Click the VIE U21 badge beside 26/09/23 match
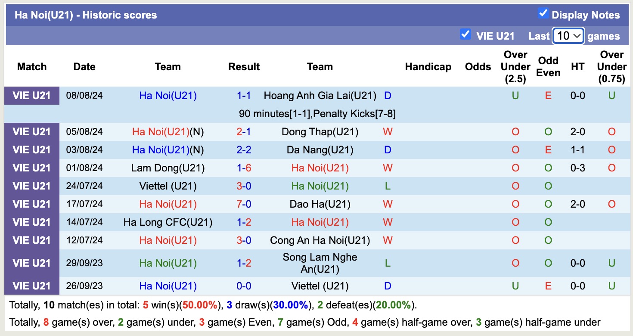Viewport: 633px width, 336px height. (x=31, y=286)
